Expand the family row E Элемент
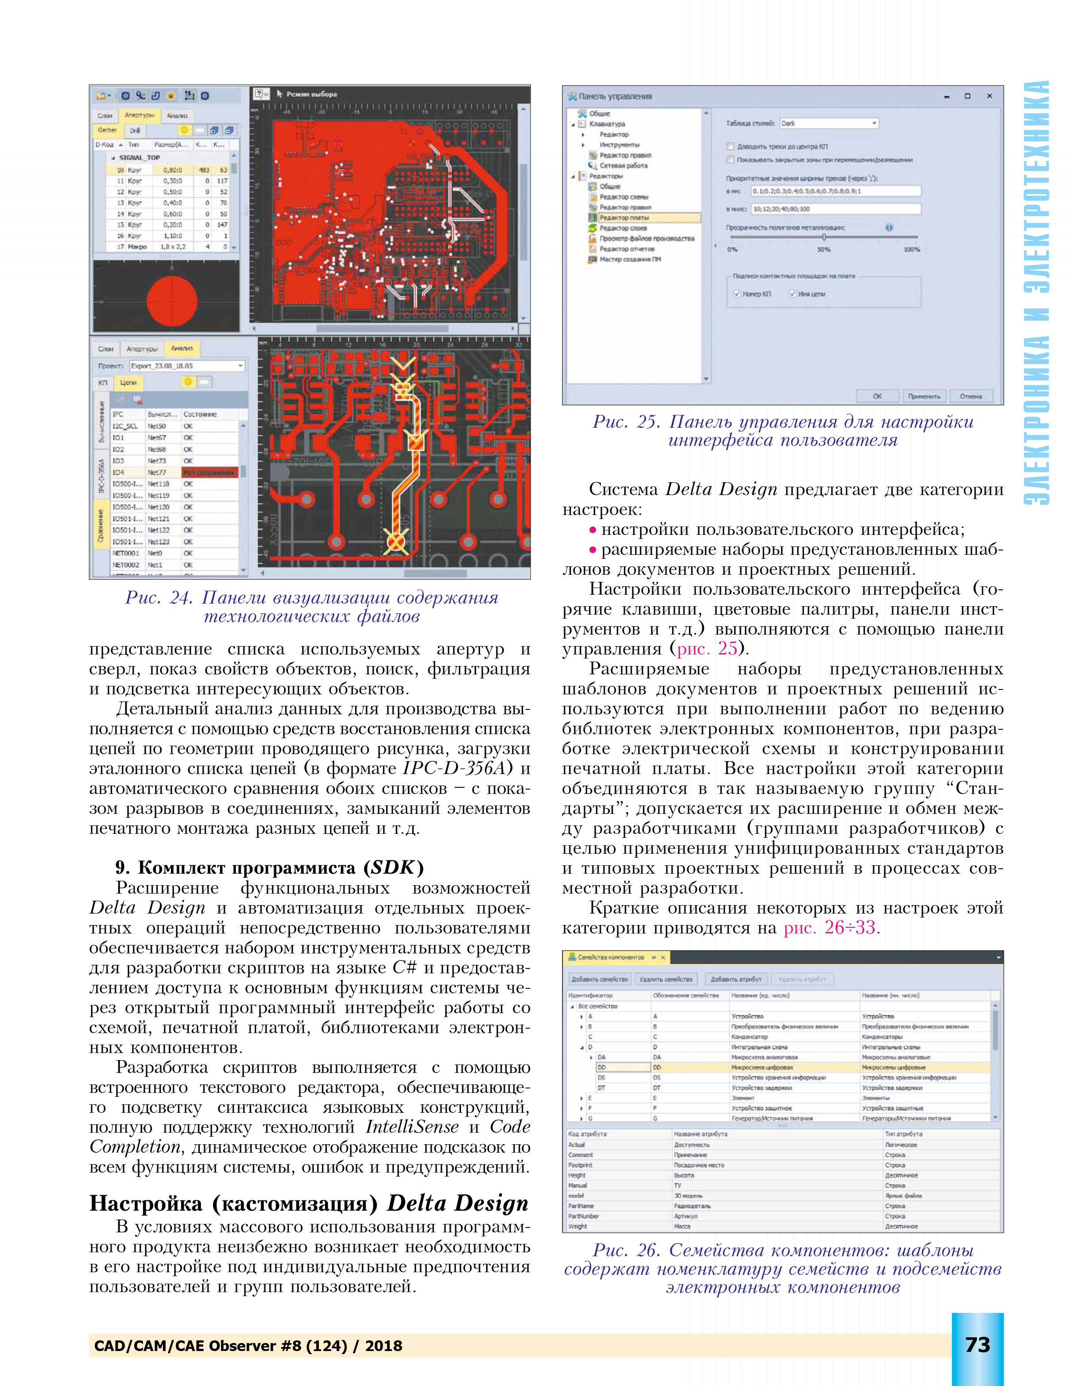 (x=581, y=1098)
